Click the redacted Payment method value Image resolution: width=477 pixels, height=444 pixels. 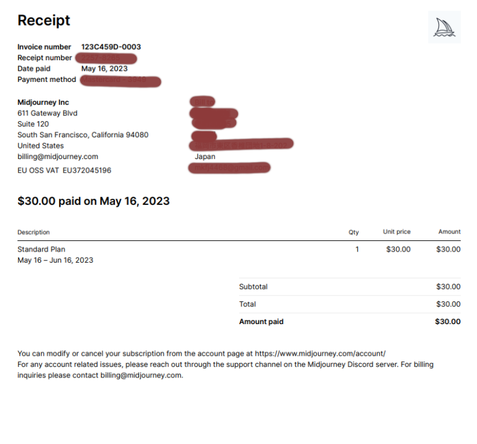click(x=120, y=81)
